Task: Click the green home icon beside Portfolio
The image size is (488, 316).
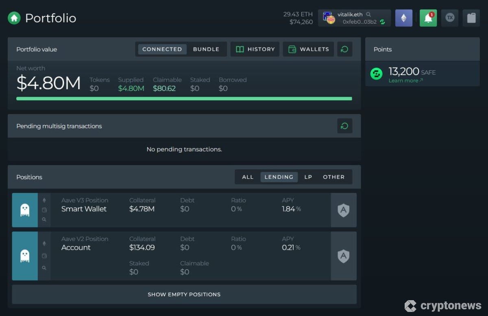Action: (14, 18)
